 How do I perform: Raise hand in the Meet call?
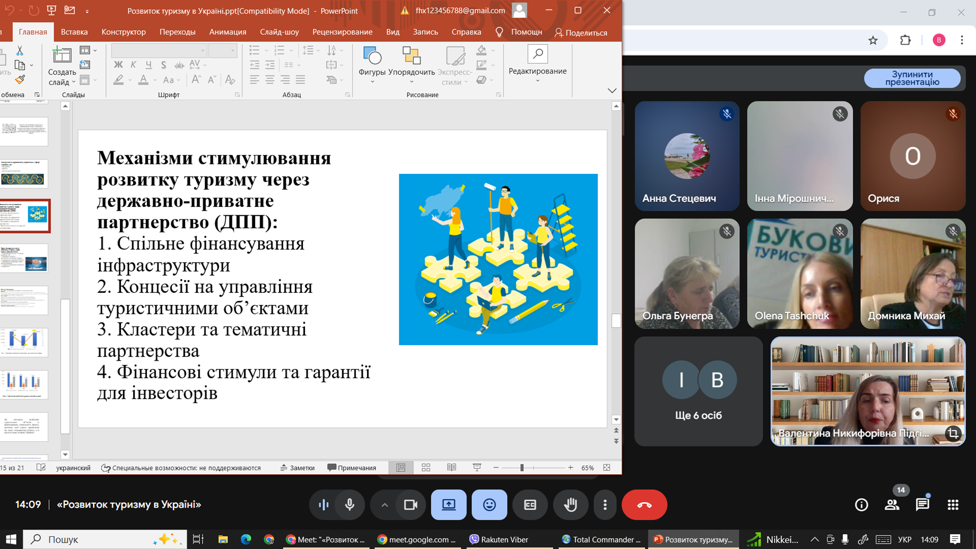(570, 505)
